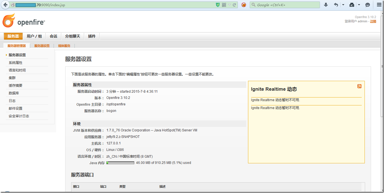
Task: Click the Linux / i386 value
Action: click(x=115, y=150)
